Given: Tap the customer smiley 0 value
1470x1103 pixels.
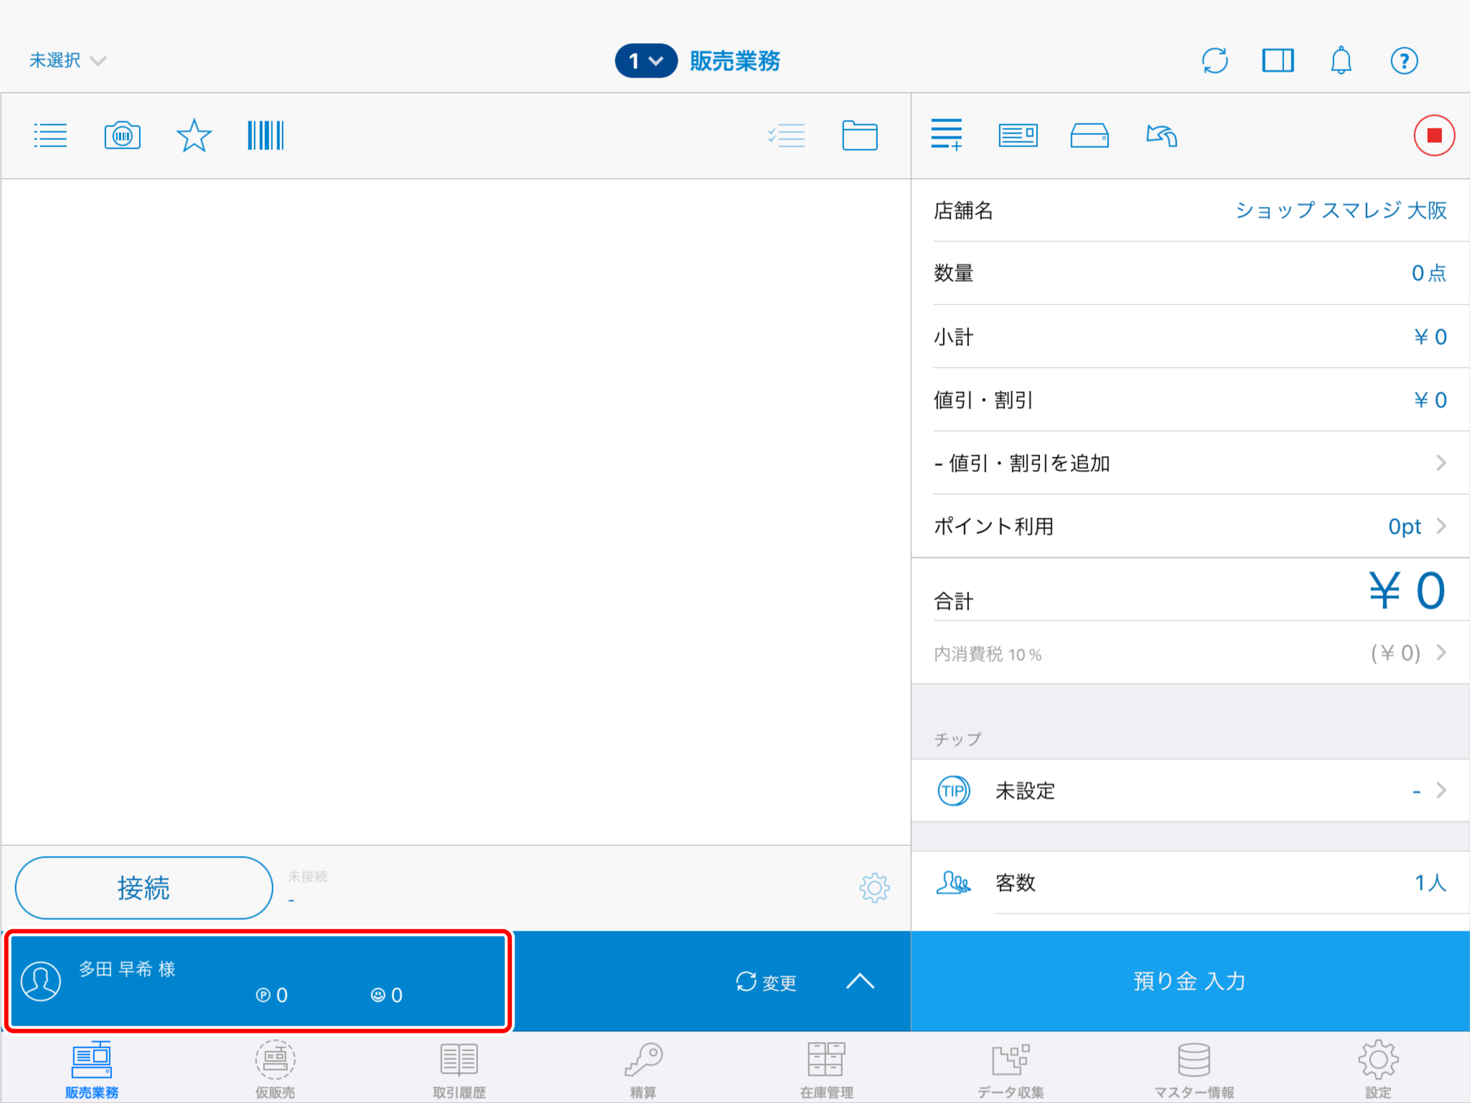Looking at the screenshot, I should (387, 995).
